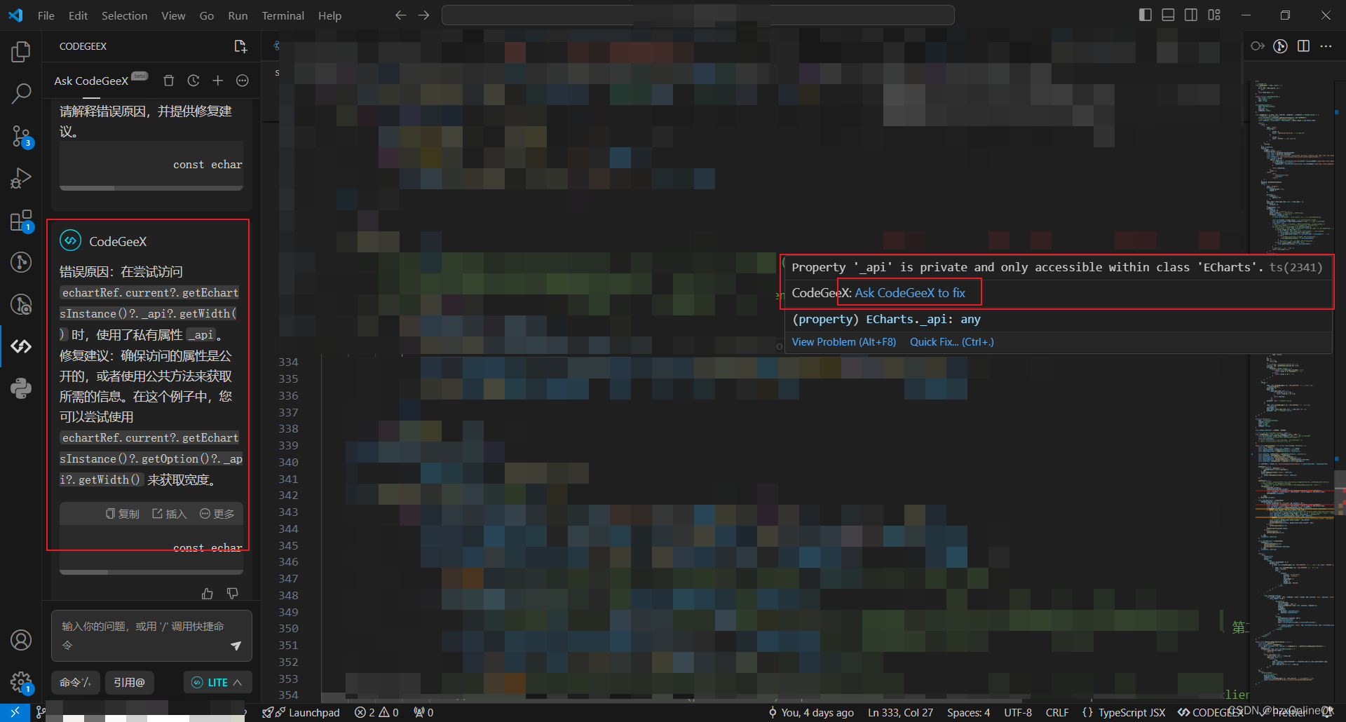Open the Extensions view in activity bar
1346x722 pixels.
click(x=21, y=221)
